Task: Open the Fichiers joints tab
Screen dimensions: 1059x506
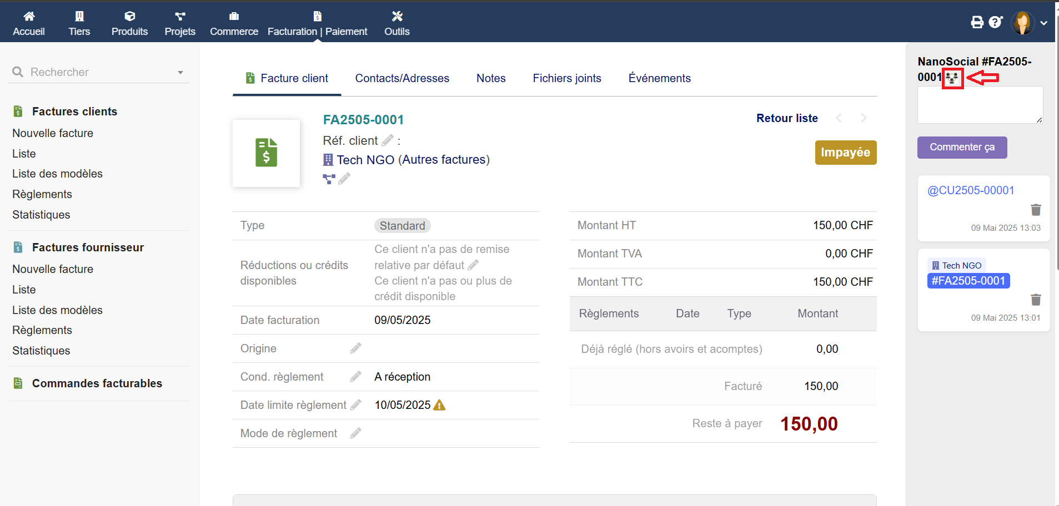Action: 566,78
